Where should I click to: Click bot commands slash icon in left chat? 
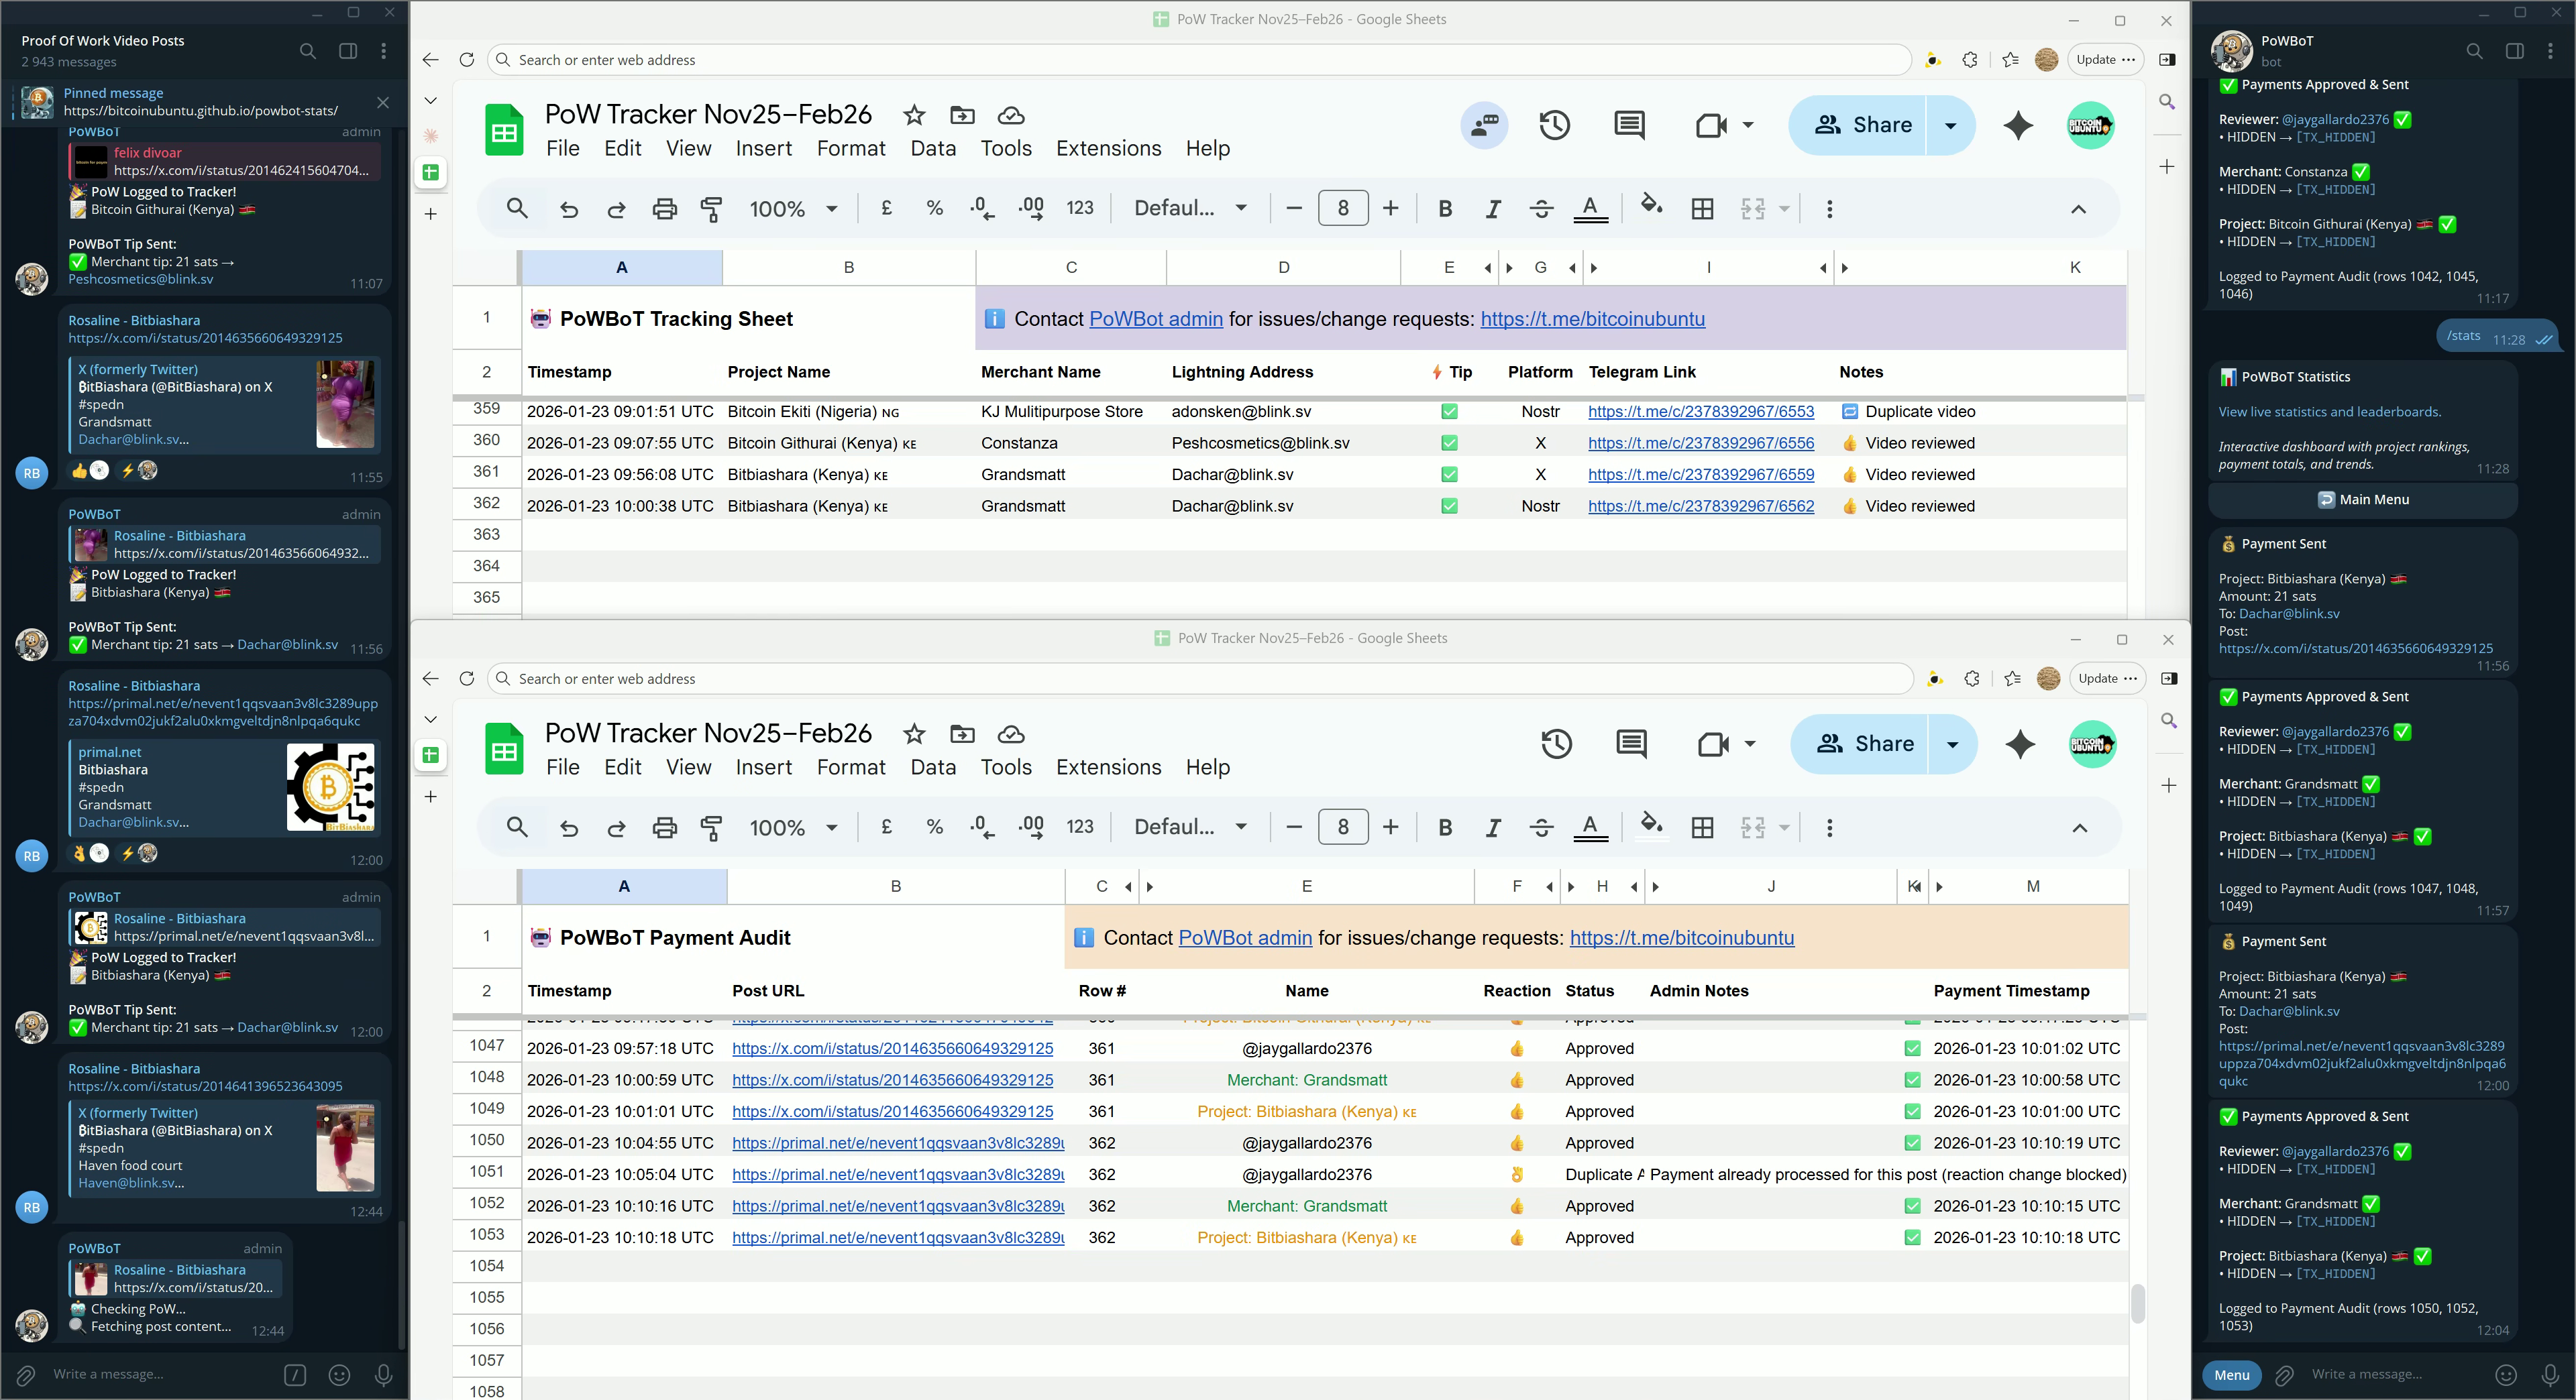pyautogui.click(x=295, y=1375)
